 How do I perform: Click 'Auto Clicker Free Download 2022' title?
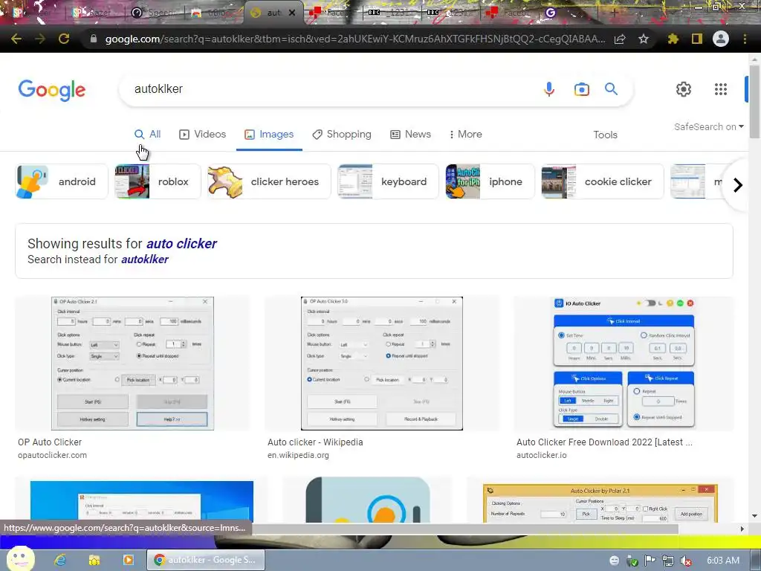click(x=604, y=442)
